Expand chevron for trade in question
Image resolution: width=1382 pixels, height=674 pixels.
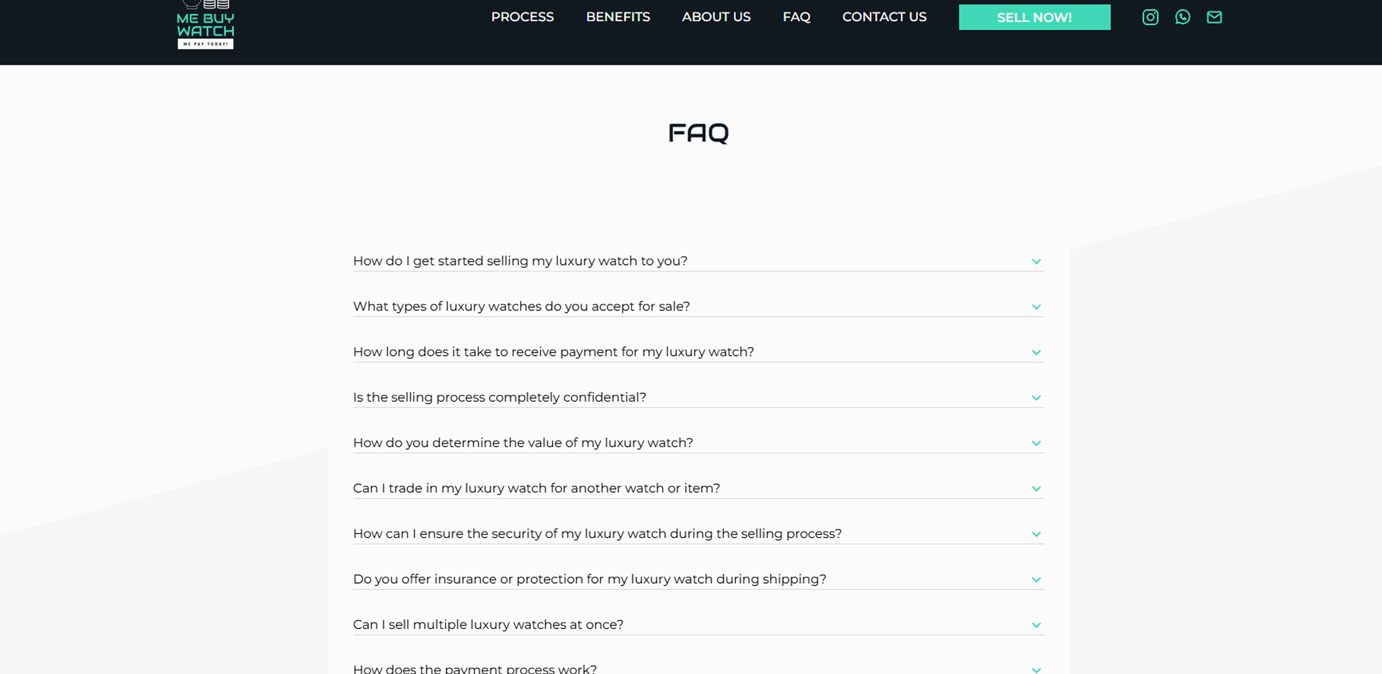point(1036,489)
